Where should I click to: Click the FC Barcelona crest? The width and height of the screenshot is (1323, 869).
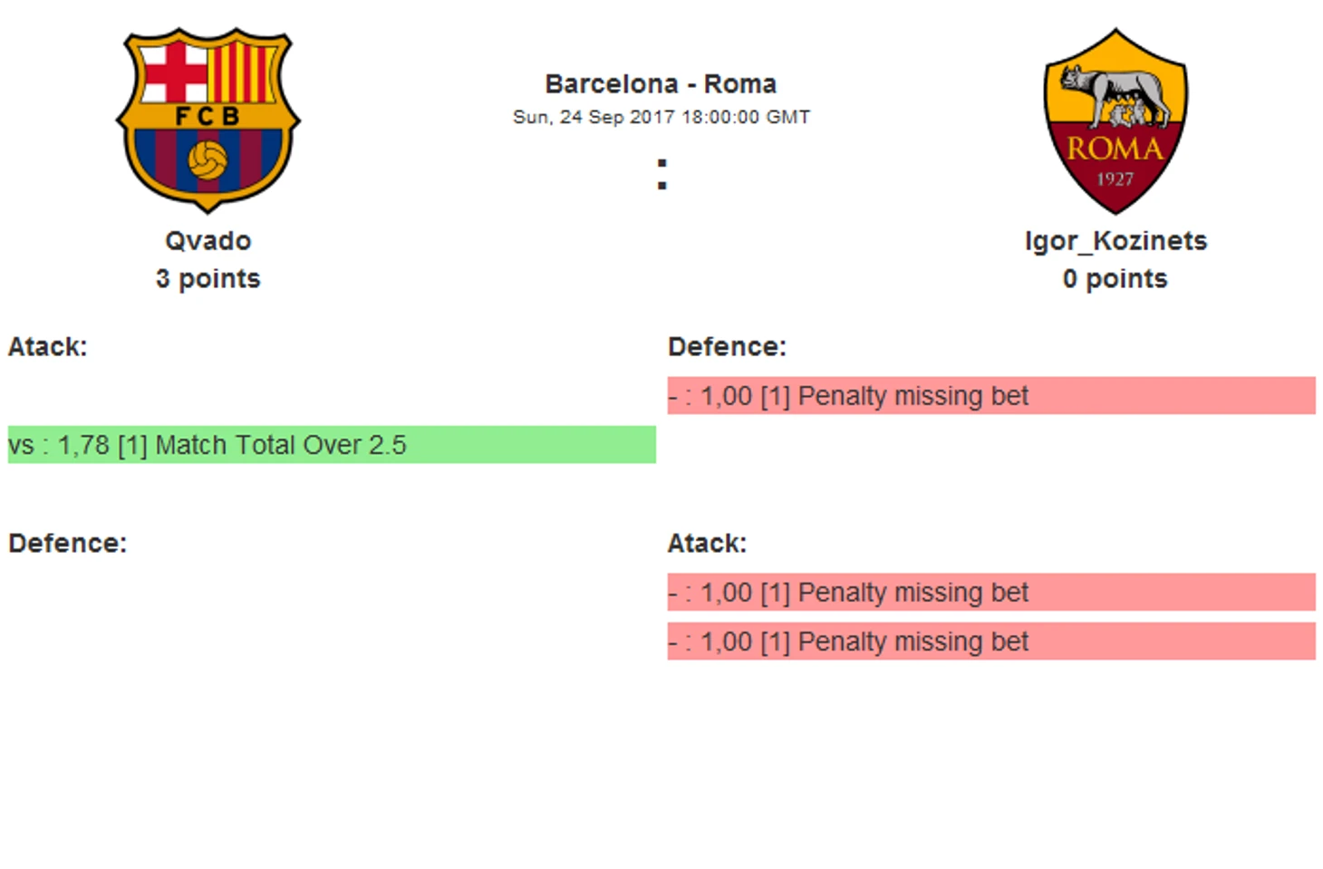pyautogui.click(x=208, y=120)
